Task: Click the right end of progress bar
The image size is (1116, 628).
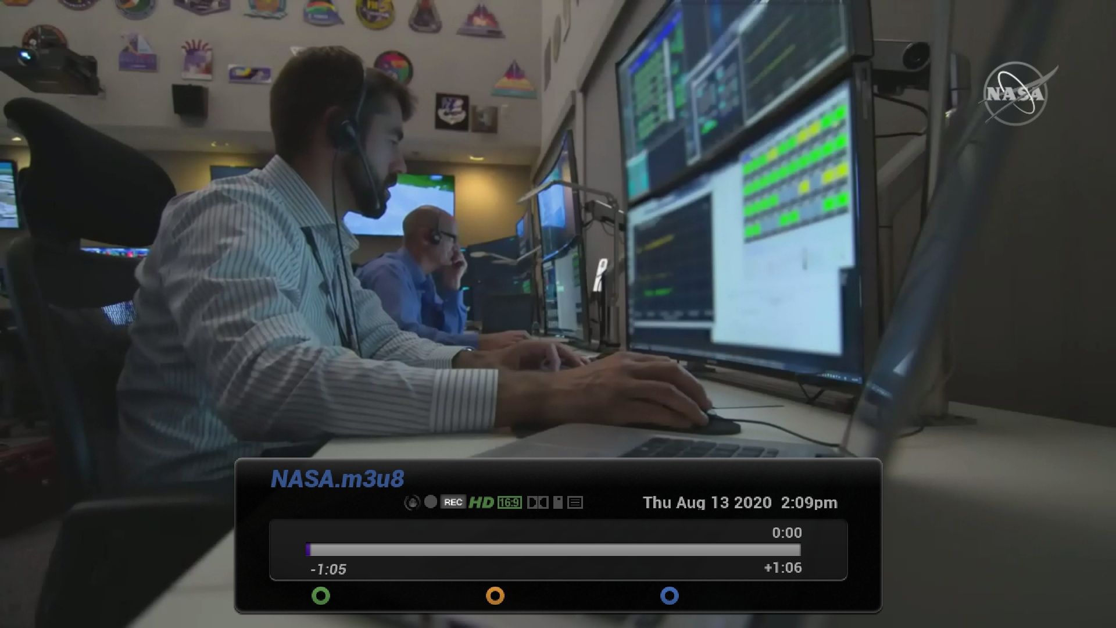Action: pyautogui.click(x=797, y=550)
